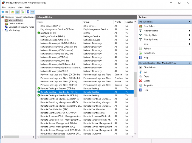Image resolution: width=192 pixels, height=143 pixels.
Task: Click the red X Delete icon
Action: pyautogui.click(x=140, y=81)
